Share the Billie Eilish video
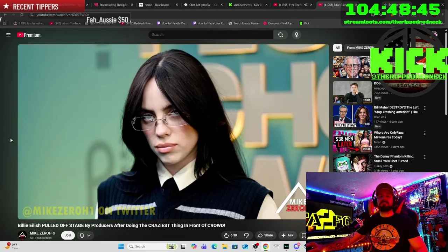 pos(265,235)
